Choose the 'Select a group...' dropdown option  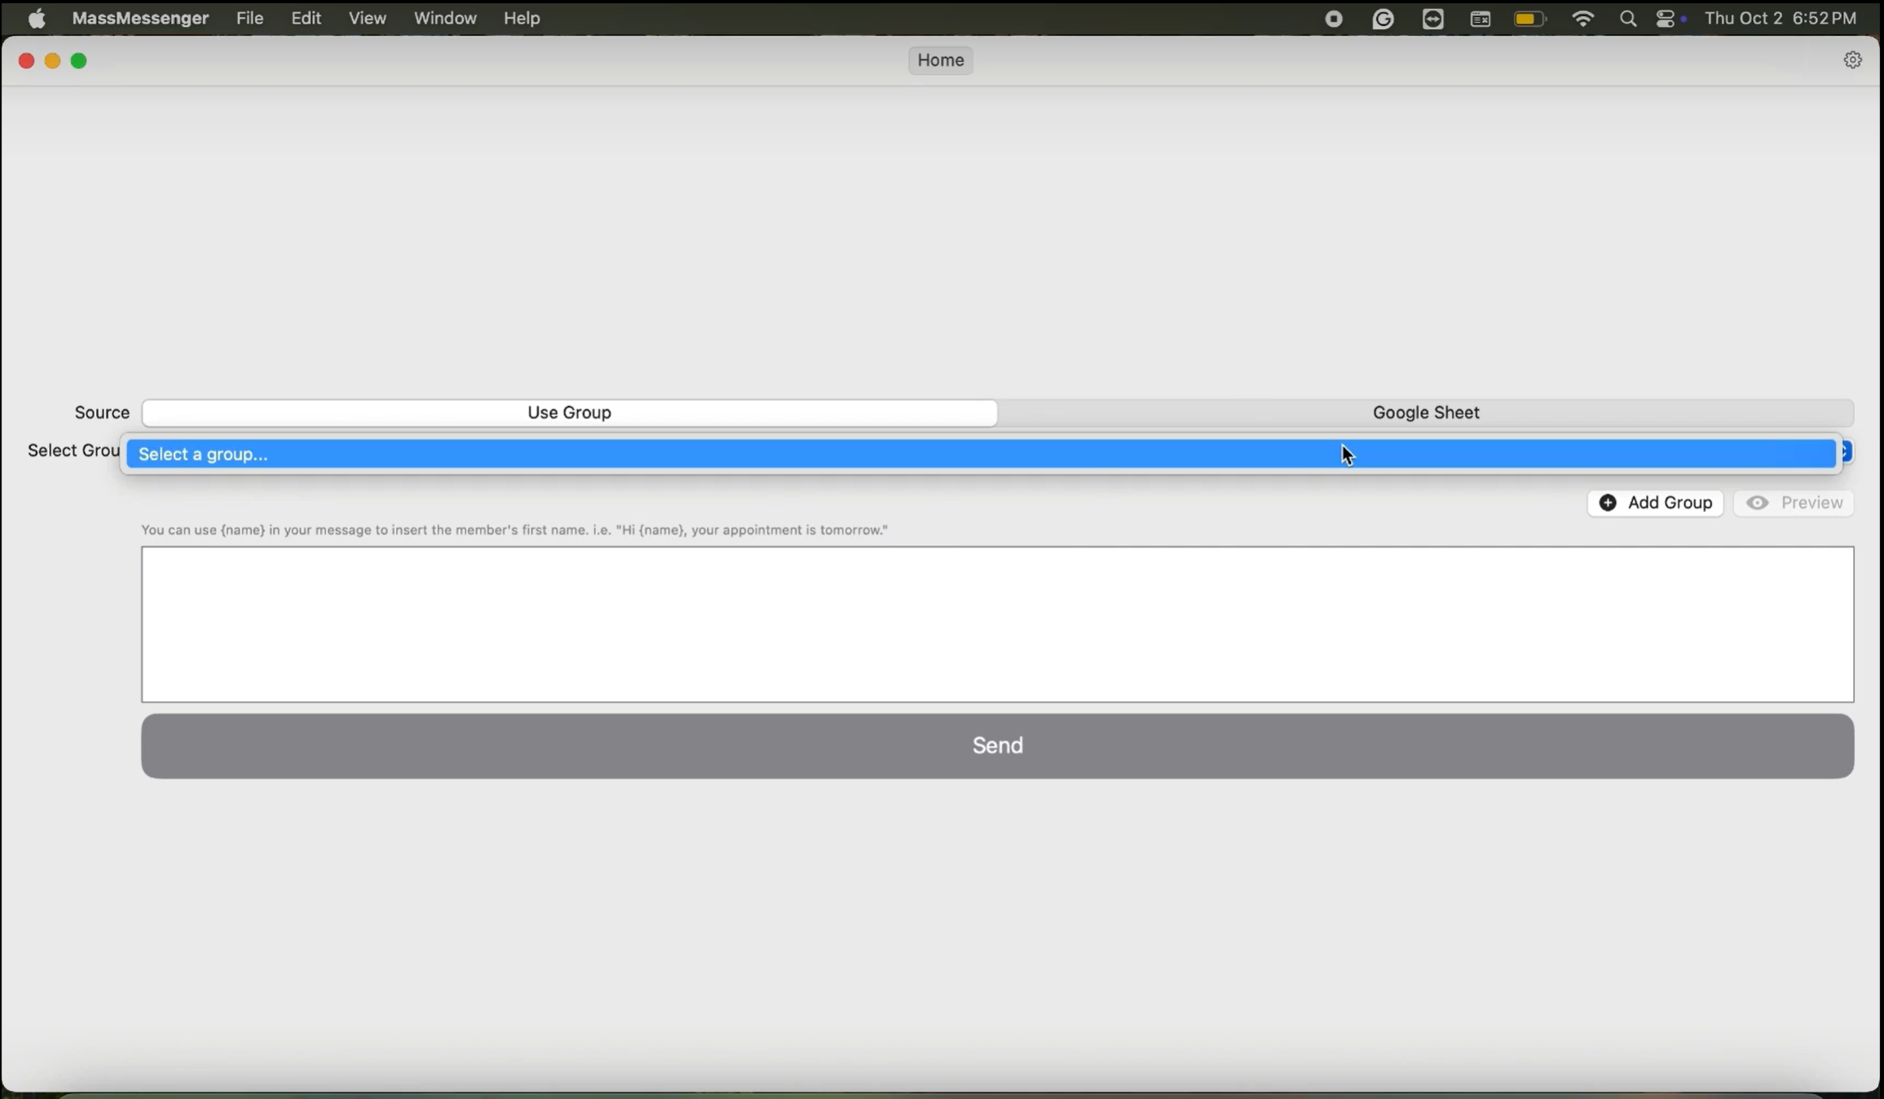981,454
